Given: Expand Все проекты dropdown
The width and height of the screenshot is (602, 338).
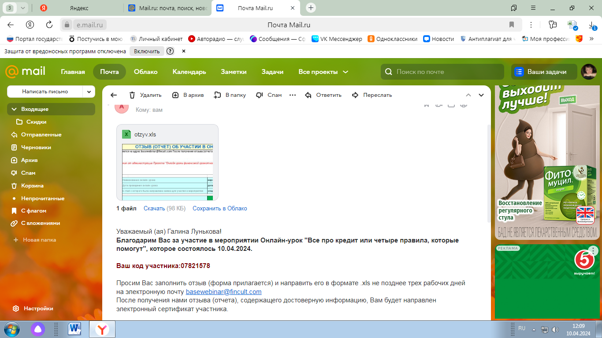Looking at the screenshot, I should [323, 72].
